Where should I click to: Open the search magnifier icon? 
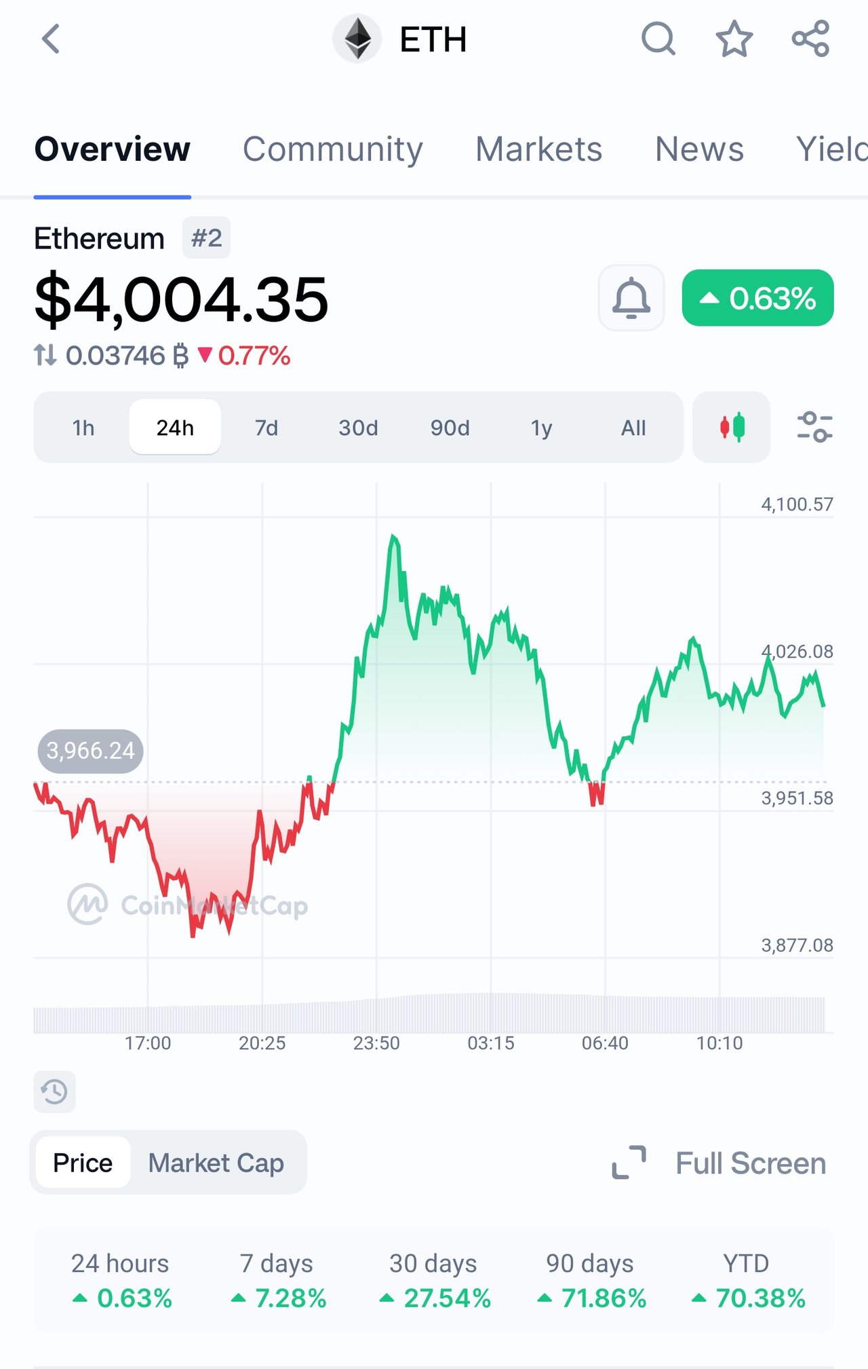pos(658,39)
